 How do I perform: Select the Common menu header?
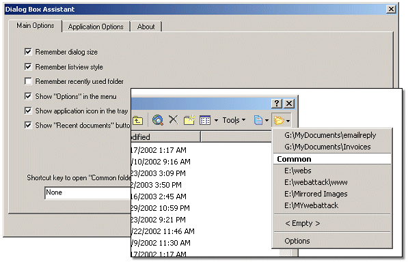[332, 159]
